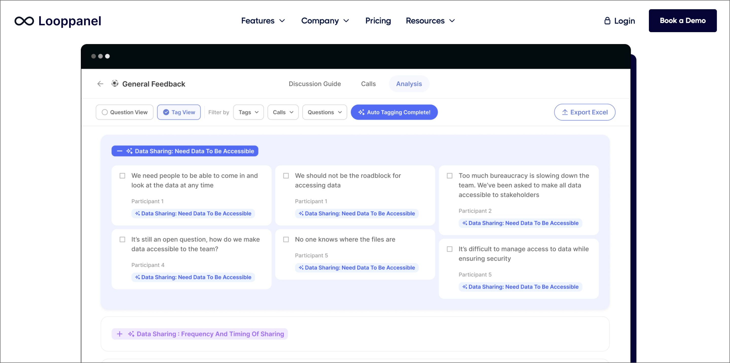Click the Looppanel infinity logo icon
Image resolution: width=730 pixels, height=363 pixels.
pyautogui.click(x=24, y=21)
